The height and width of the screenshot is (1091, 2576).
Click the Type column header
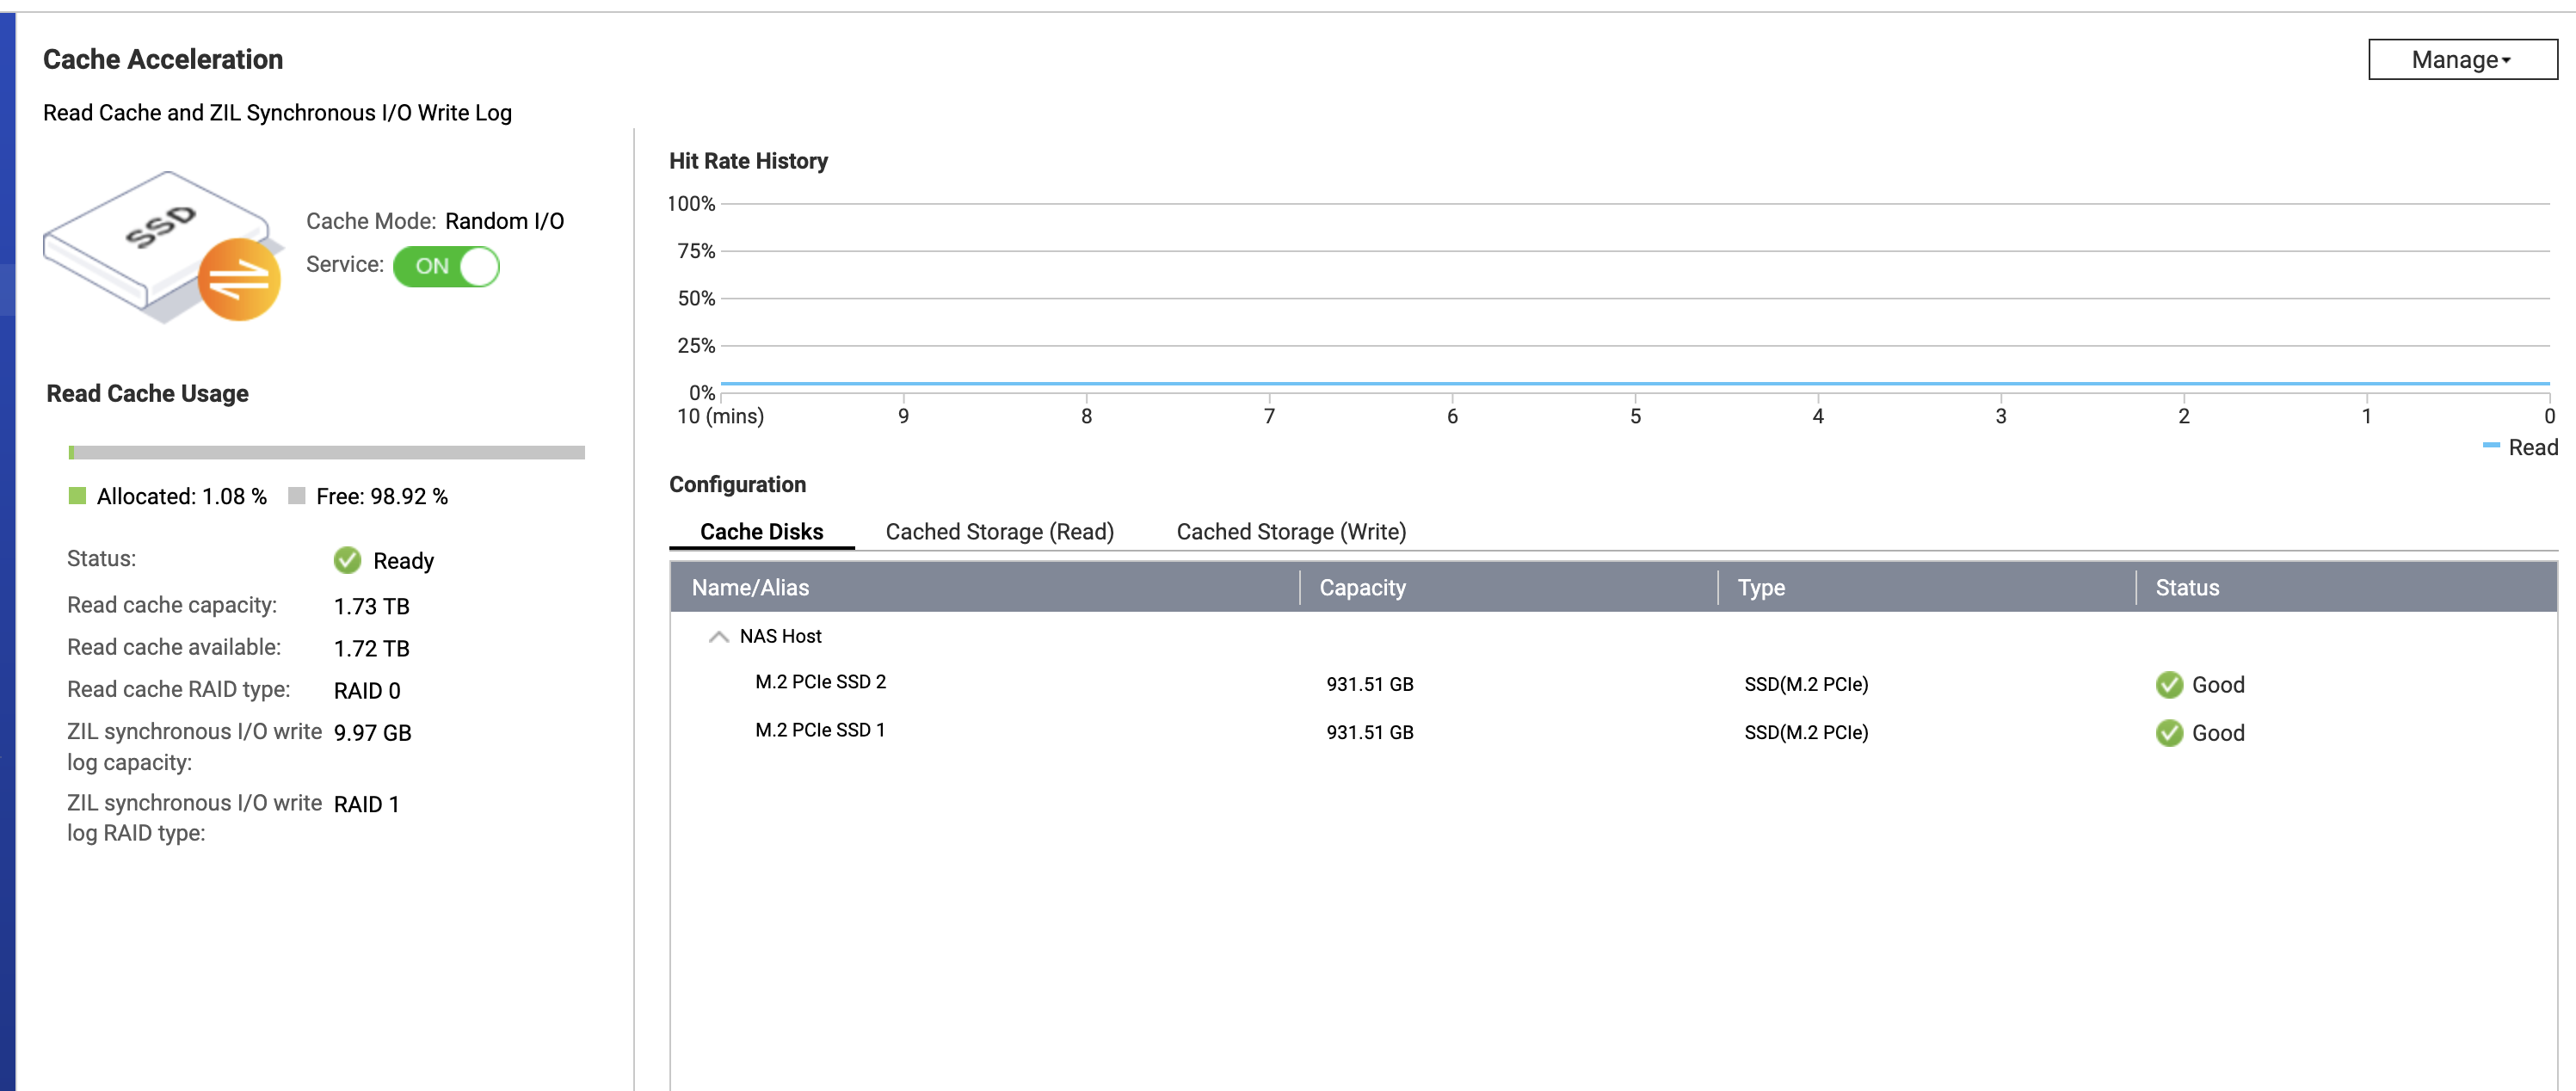pyautogui.click(x=1760, y=588)
